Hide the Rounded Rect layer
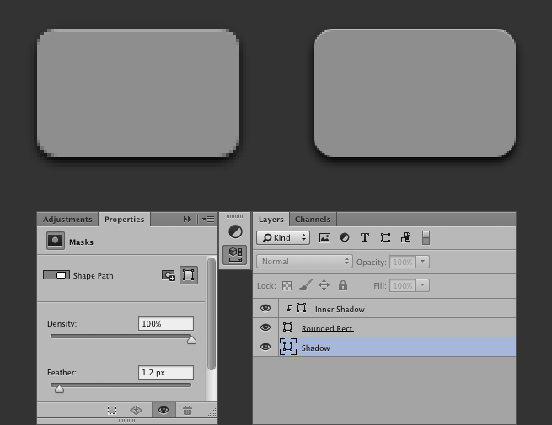Screen dimensions: 552x425 point(265,327)
